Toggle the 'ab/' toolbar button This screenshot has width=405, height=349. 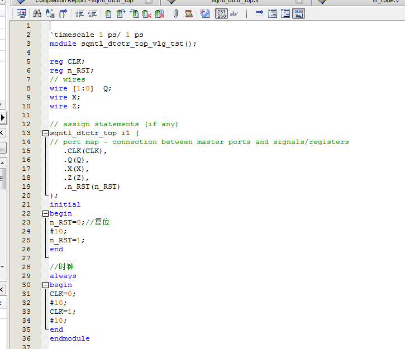click(234, 13)
